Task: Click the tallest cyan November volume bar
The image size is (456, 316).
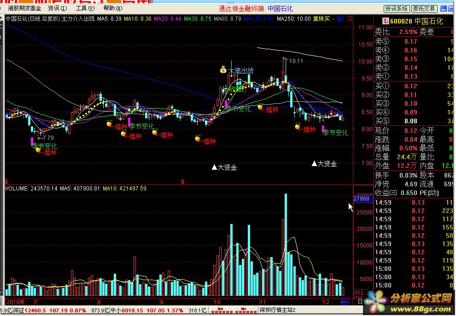Action: point(286,245)
